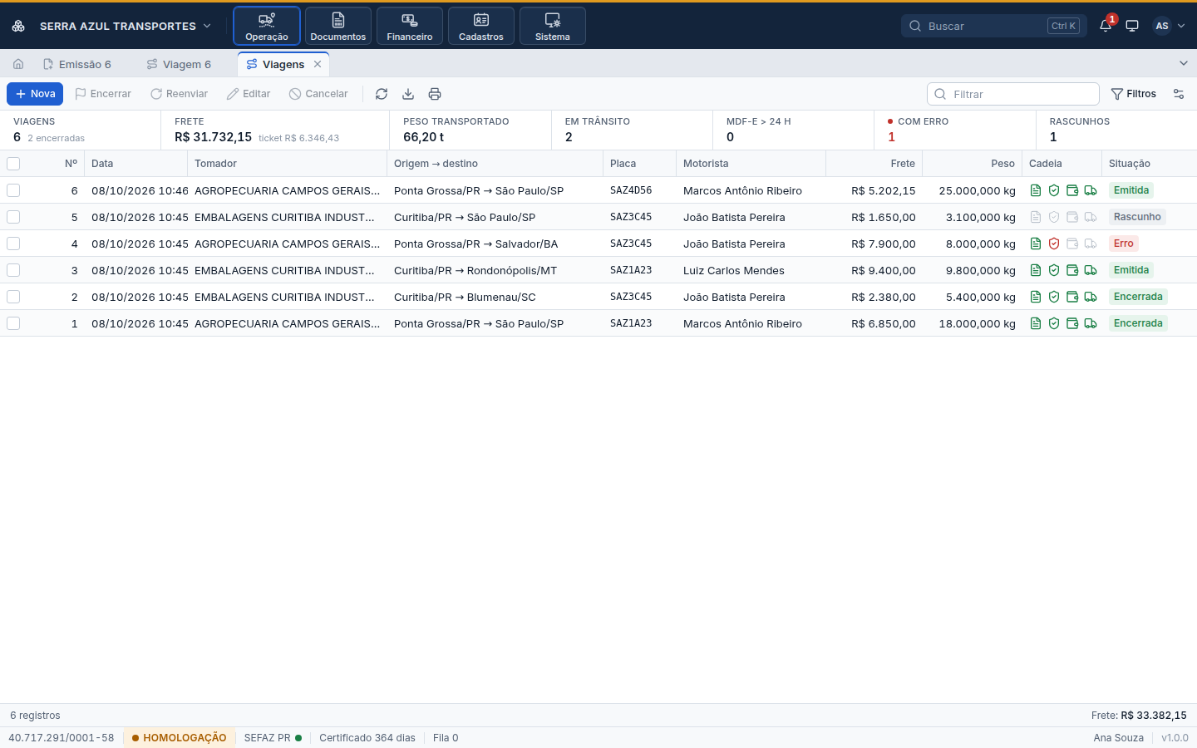Switch to the Emissão 6 tab
Image resolution: width=1197 pixels, height=748 pixels.
(x=77, y=64)
